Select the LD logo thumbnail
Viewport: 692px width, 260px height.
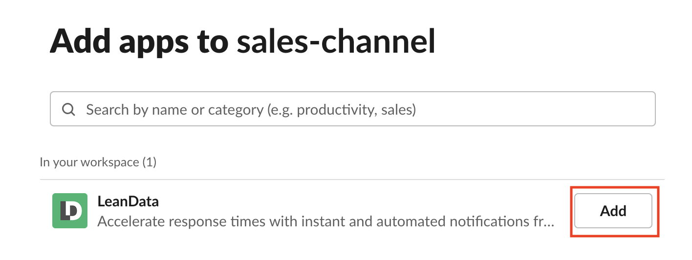[70, 211]
